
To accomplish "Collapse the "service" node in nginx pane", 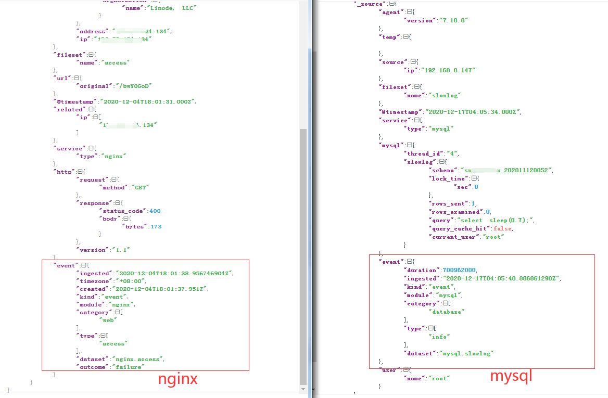I will coord(91,148).
